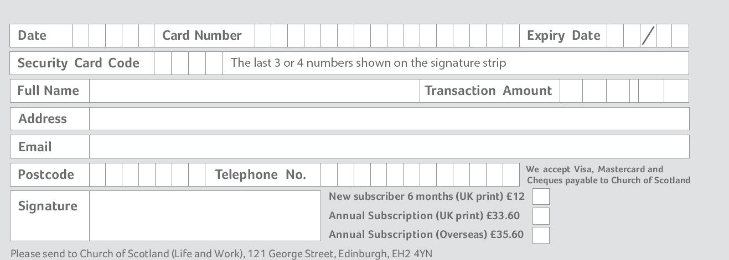The image size is (729, 260).
Task: Select the last Card Number digit box
Action: coord(511,35)
